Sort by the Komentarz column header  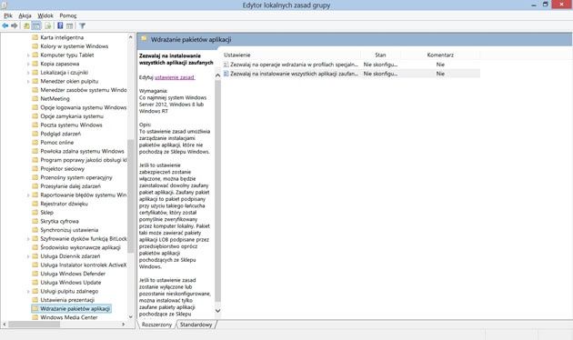[440, 55]
